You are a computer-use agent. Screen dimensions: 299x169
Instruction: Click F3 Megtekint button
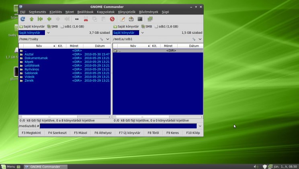tap(31, 133)
